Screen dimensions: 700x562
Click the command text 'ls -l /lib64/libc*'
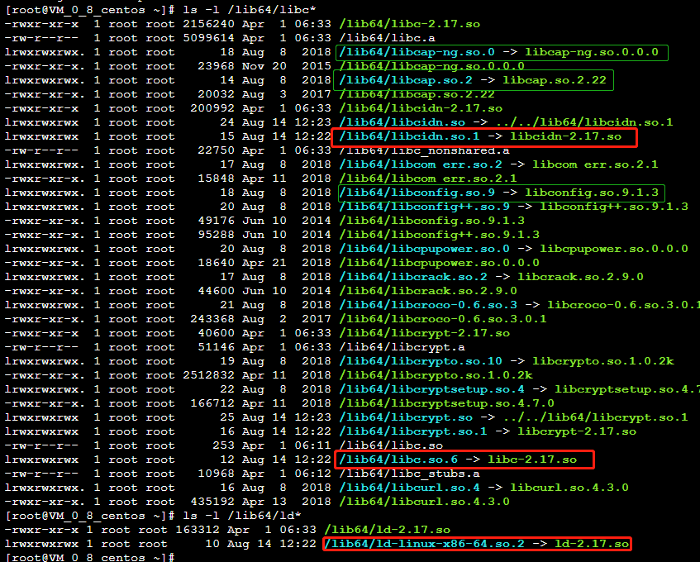point(249,9)
